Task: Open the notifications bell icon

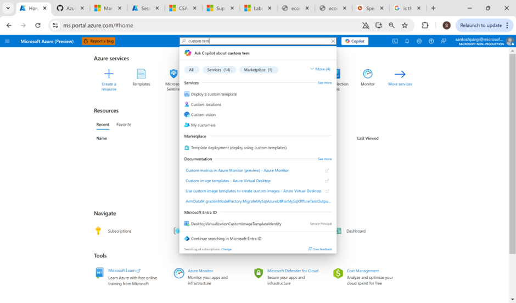Action: tap(407, 41)
